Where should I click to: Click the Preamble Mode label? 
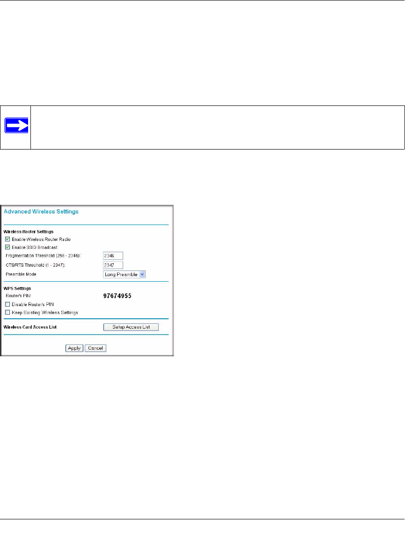21,274
